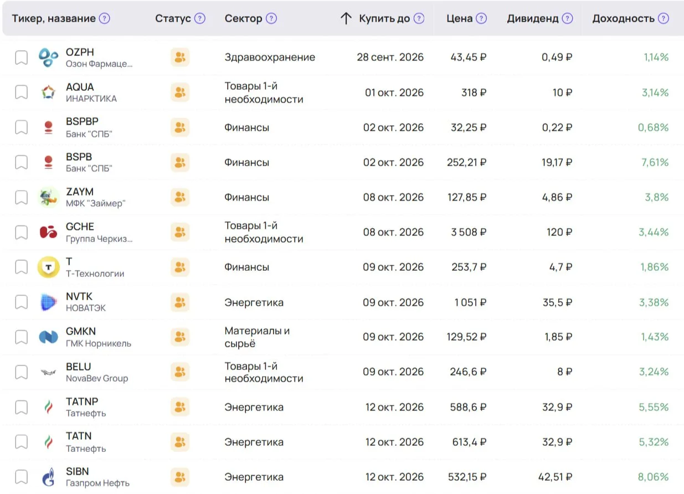The width and height of the screenshot is (684, 494).
Task: Sort by Дивиденд column header
Action: (533, 18)
